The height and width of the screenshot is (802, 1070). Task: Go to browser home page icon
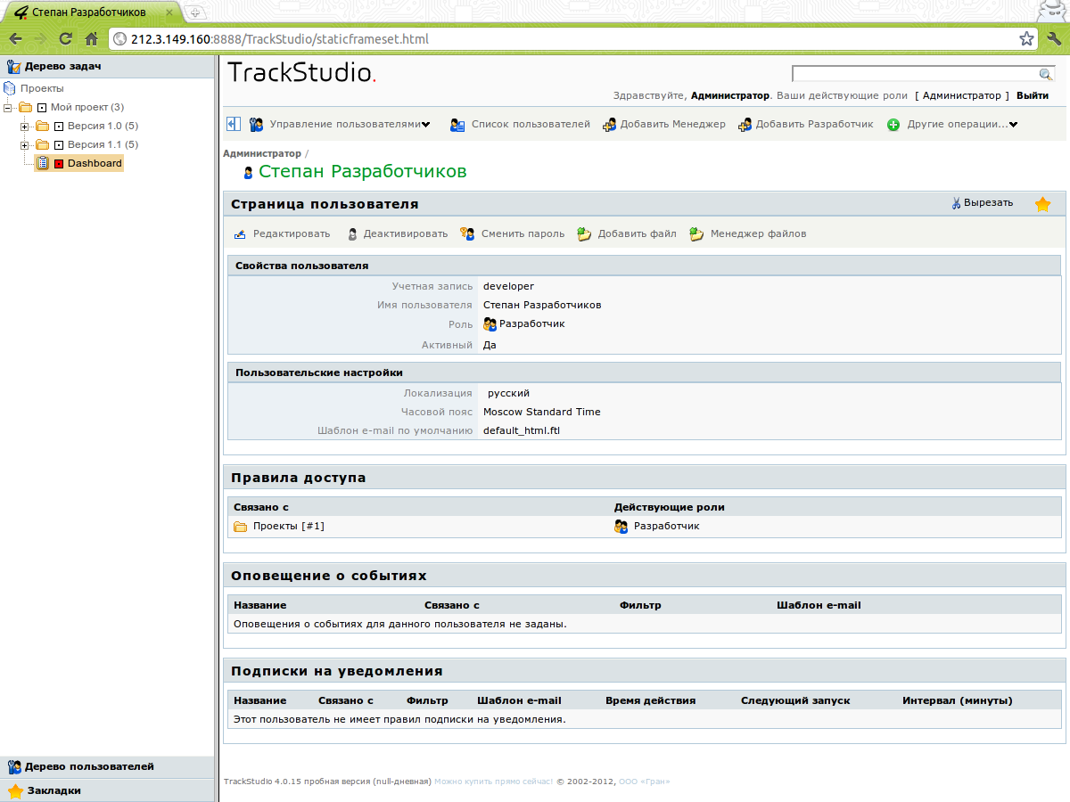(x=91, y=39)
